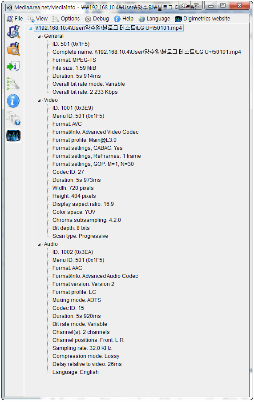The height and width of the screenshot is (402, 254).
Task: Collapse the Audio section in tree
Action: click(x=39, y=245)
